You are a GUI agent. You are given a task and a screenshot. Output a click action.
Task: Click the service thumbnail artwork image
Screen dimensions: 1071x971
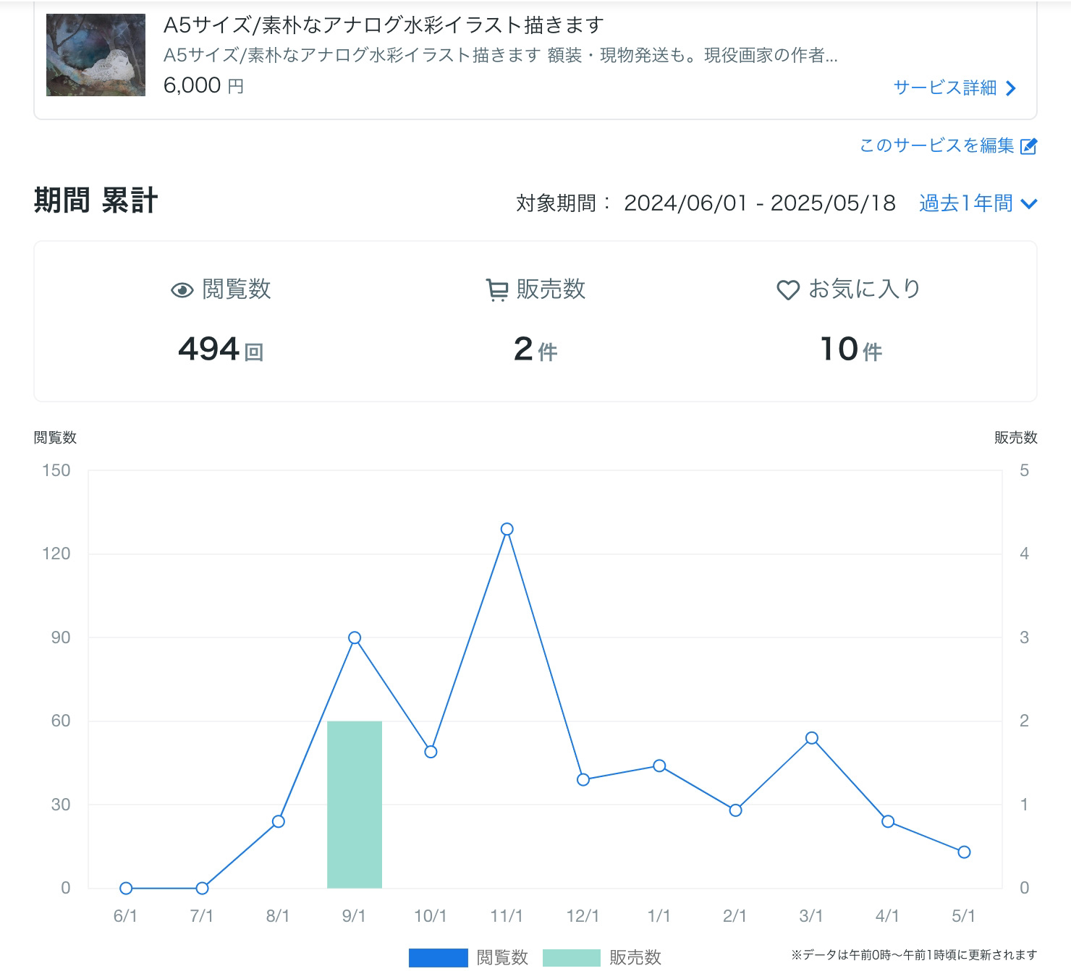pos(98,55)
